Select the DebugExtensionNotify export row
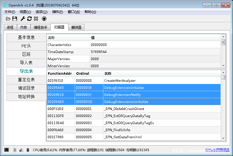The width and height of the screenshot is (233, 156). click(122, 95)
